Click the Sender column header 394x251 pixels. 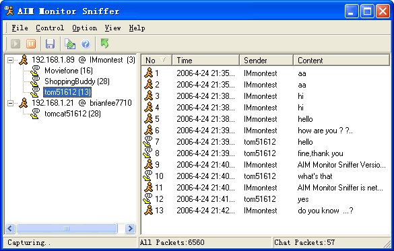click(266, 61)
